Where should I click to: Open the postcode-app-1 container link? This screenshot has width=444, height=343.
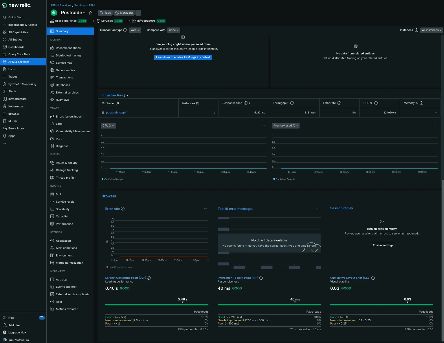[x=116, y=113]
